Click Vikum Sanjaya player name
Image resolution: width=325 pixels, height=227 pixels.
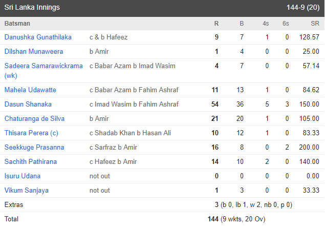click(x=26, y=190)
